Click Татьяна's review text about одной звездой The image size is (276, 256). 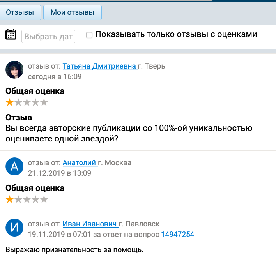pyautogui.click(x=129, y=133)
